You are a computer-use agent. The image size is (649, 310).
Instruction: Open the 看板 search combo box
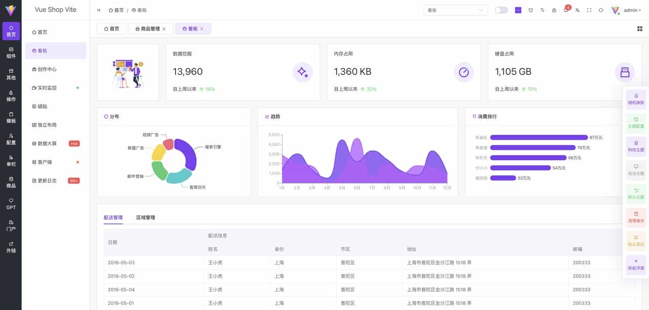455,10
